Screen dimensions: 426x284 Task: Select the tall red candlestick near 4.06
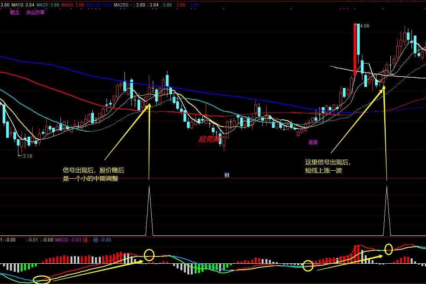(355, 49)
